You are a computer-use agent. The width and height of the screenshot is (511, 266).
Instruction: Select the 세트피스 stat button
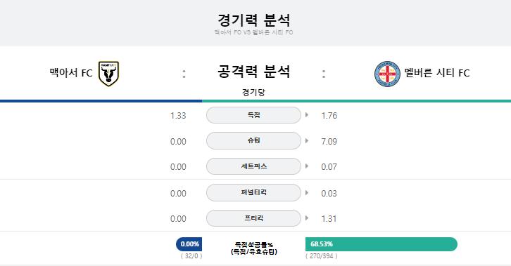pyautogui.click(x=253, y=166)
